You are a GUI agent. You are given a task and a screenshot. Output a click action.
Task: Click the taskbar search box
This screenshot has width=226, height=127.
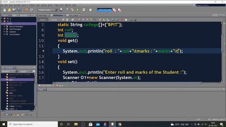coord(33,124)
